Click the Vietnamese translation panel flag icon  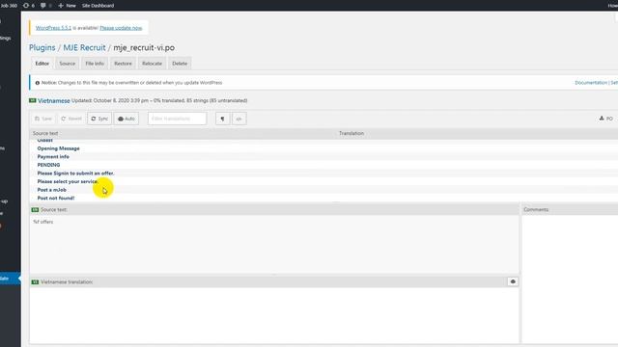coord(35,282)
